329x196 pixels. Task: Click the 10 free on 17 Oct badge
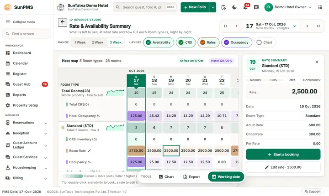191,61
